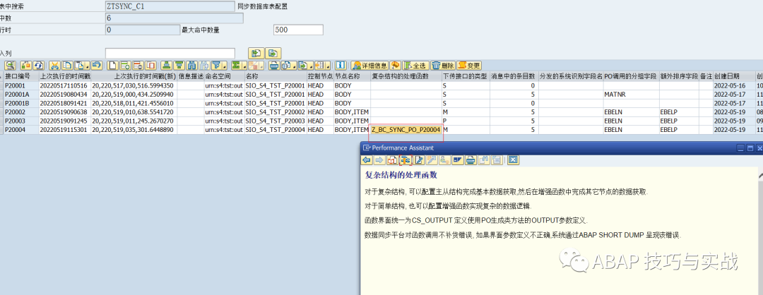Open Technical Information in Performance Assistant
Image resolution: width=763 pixels, height=295 pixels.
click(406, 160)
